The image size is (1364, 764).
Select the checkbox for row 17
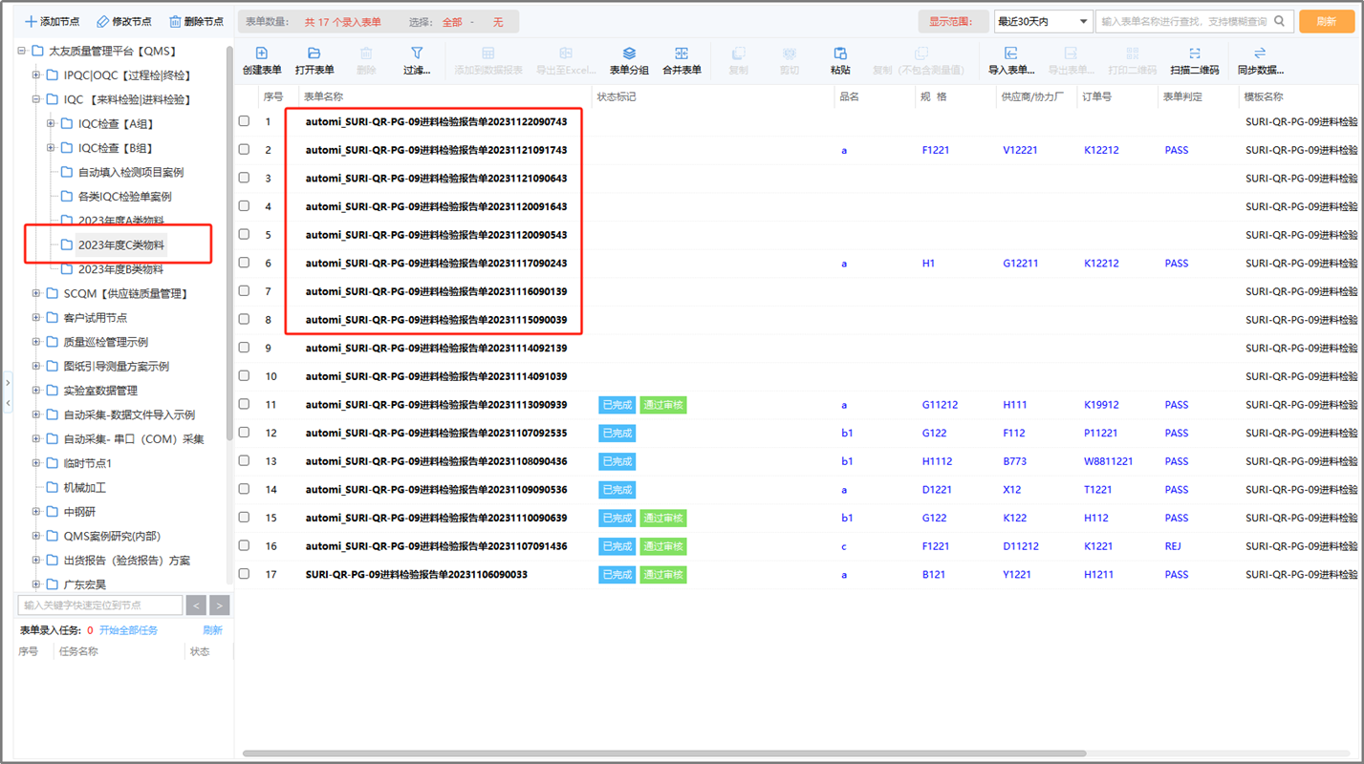pyautogui.click(x=244, y=574)
